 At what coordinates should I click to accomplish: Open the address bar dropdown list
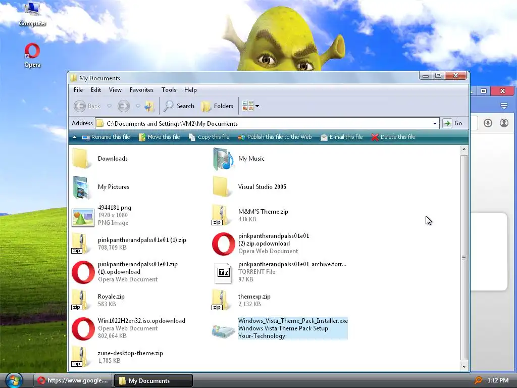tap(435, 124)
